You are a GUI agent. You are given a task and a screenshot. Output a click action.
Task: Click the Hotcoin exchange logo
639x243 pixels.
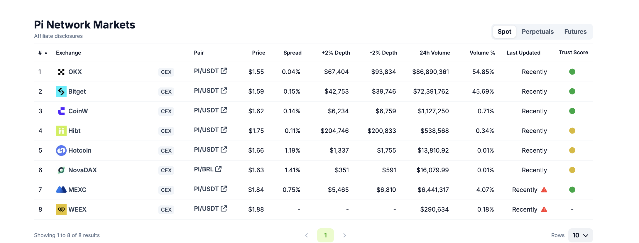coord(61,151)
